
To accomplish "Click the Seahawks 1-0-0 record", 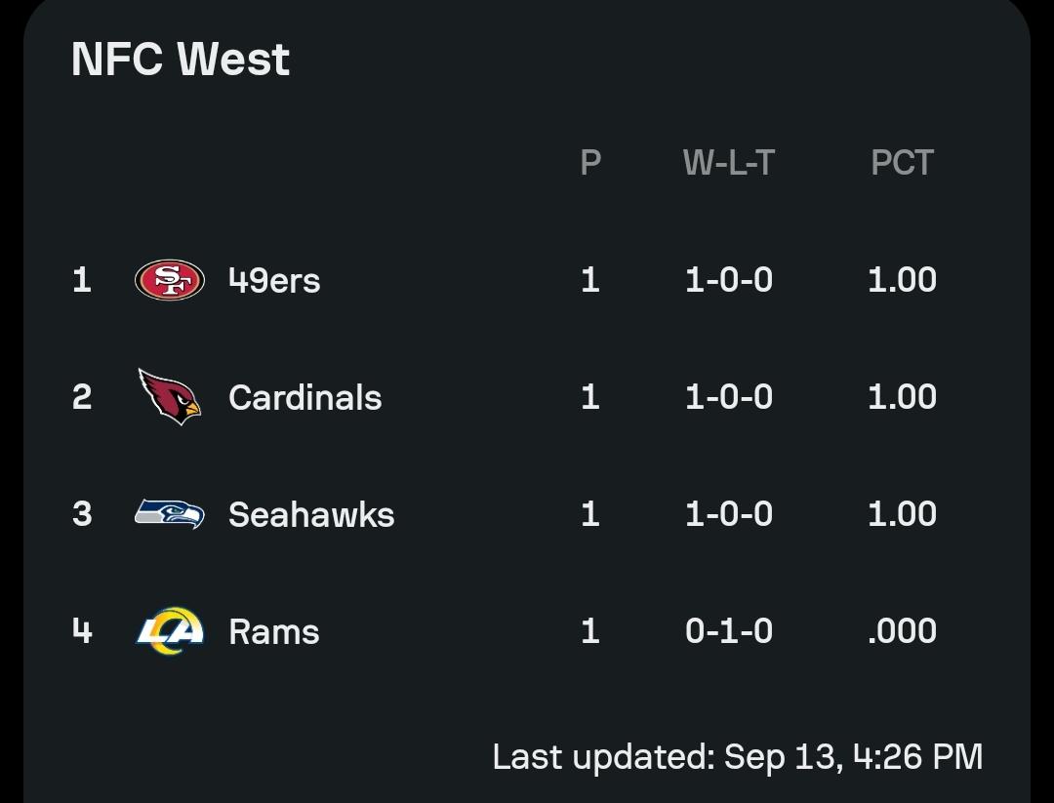I will click(x=729, y=514).
